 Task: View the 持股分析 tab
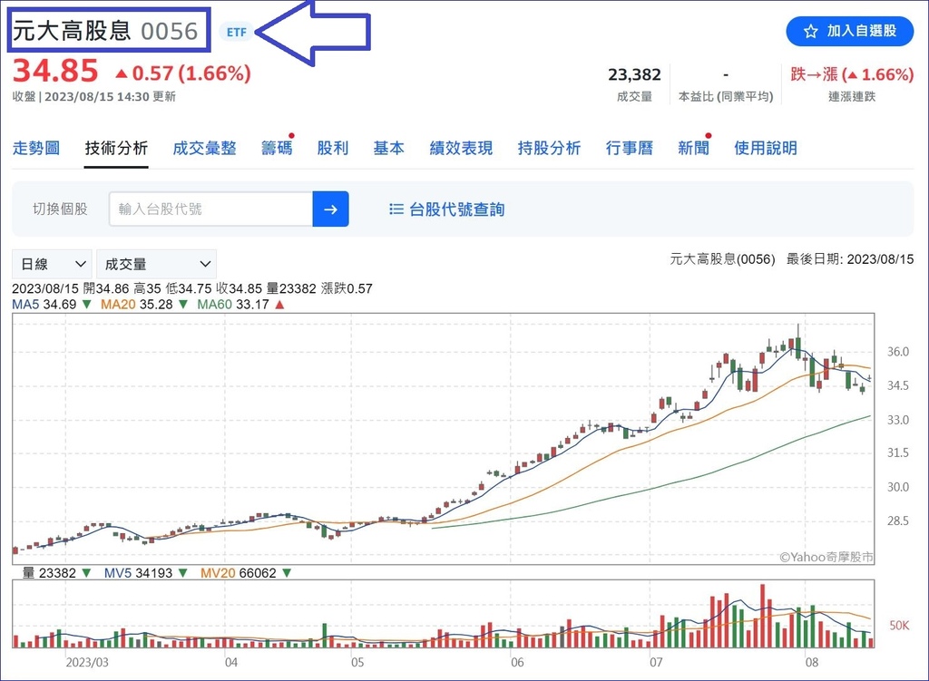click(x=549, y=148)
